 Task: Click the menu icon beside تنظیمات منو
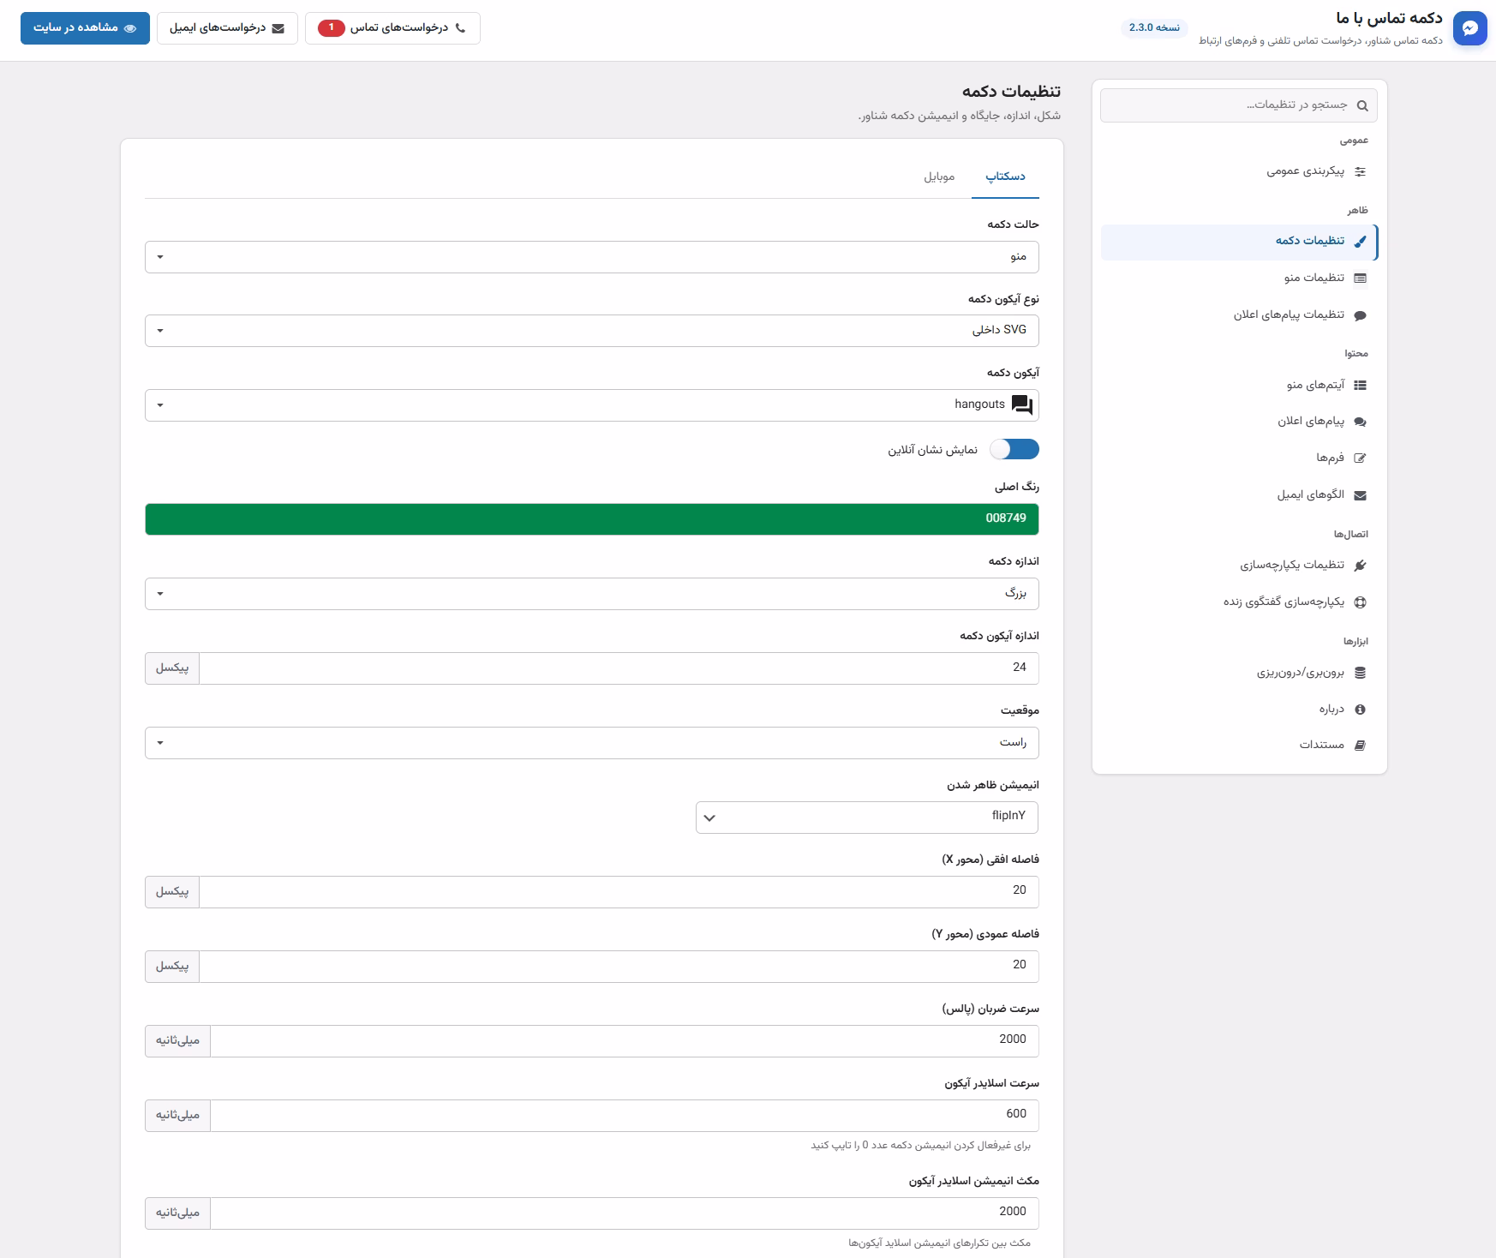point(1360,278)
